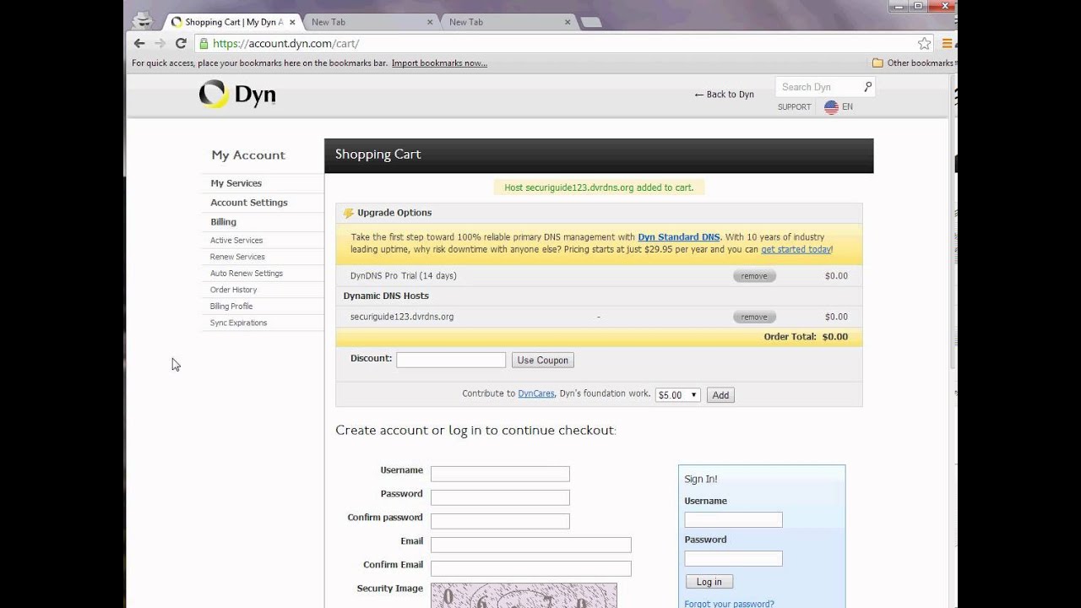Screen dimensions: 1081x608
Task: Click My Account sidebar heading
Action: click(x=248, y=155)
